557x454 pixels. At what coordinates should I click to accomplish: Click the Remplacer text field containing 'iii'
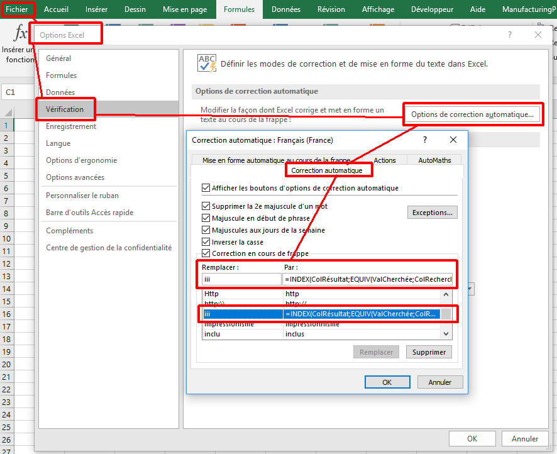[x=241, y=279]
